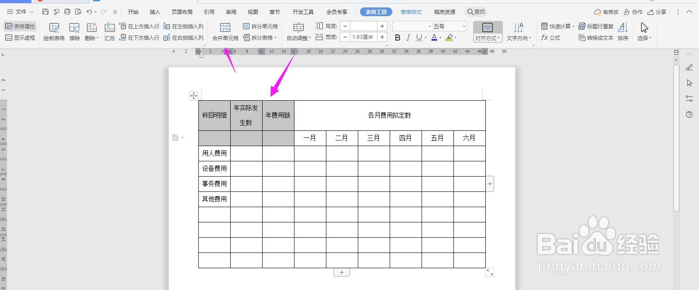
Task: Switch to the 表格样式 tab
Action: 411,12
